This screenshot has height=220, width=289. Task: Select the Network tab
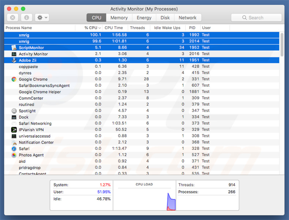(187, 18)
